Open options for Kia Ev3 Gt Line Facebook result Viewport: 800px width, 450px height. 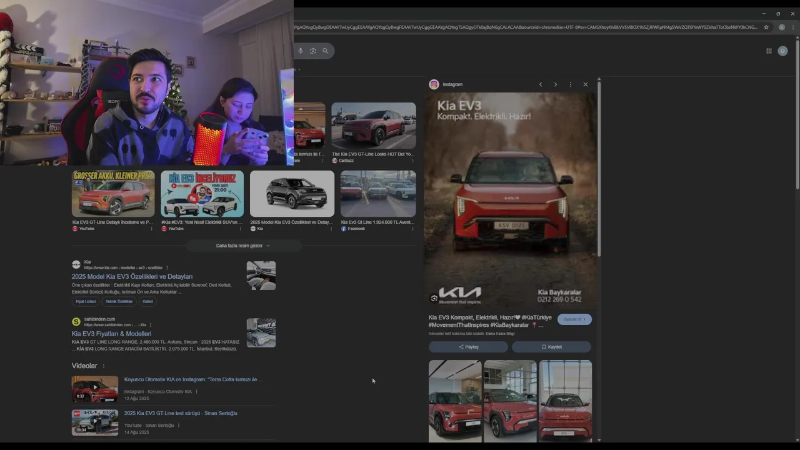tap(412, 229)
